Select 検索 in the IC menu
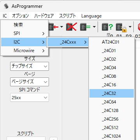 pyautogui.click(x=24, y=25)
